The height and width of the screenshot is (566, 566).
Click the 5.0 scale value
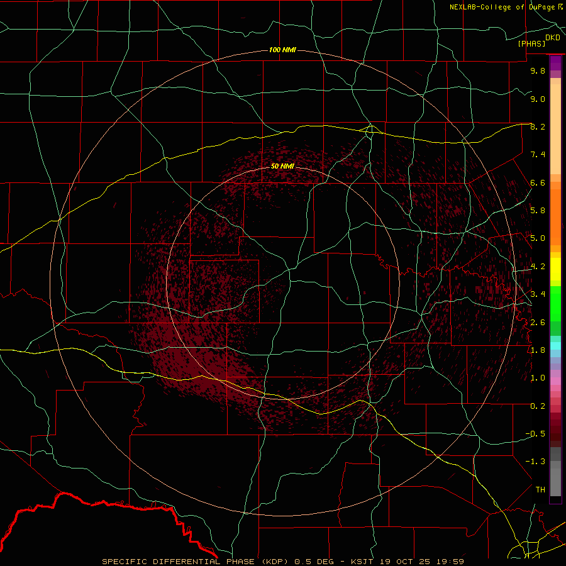click(538, 238)
